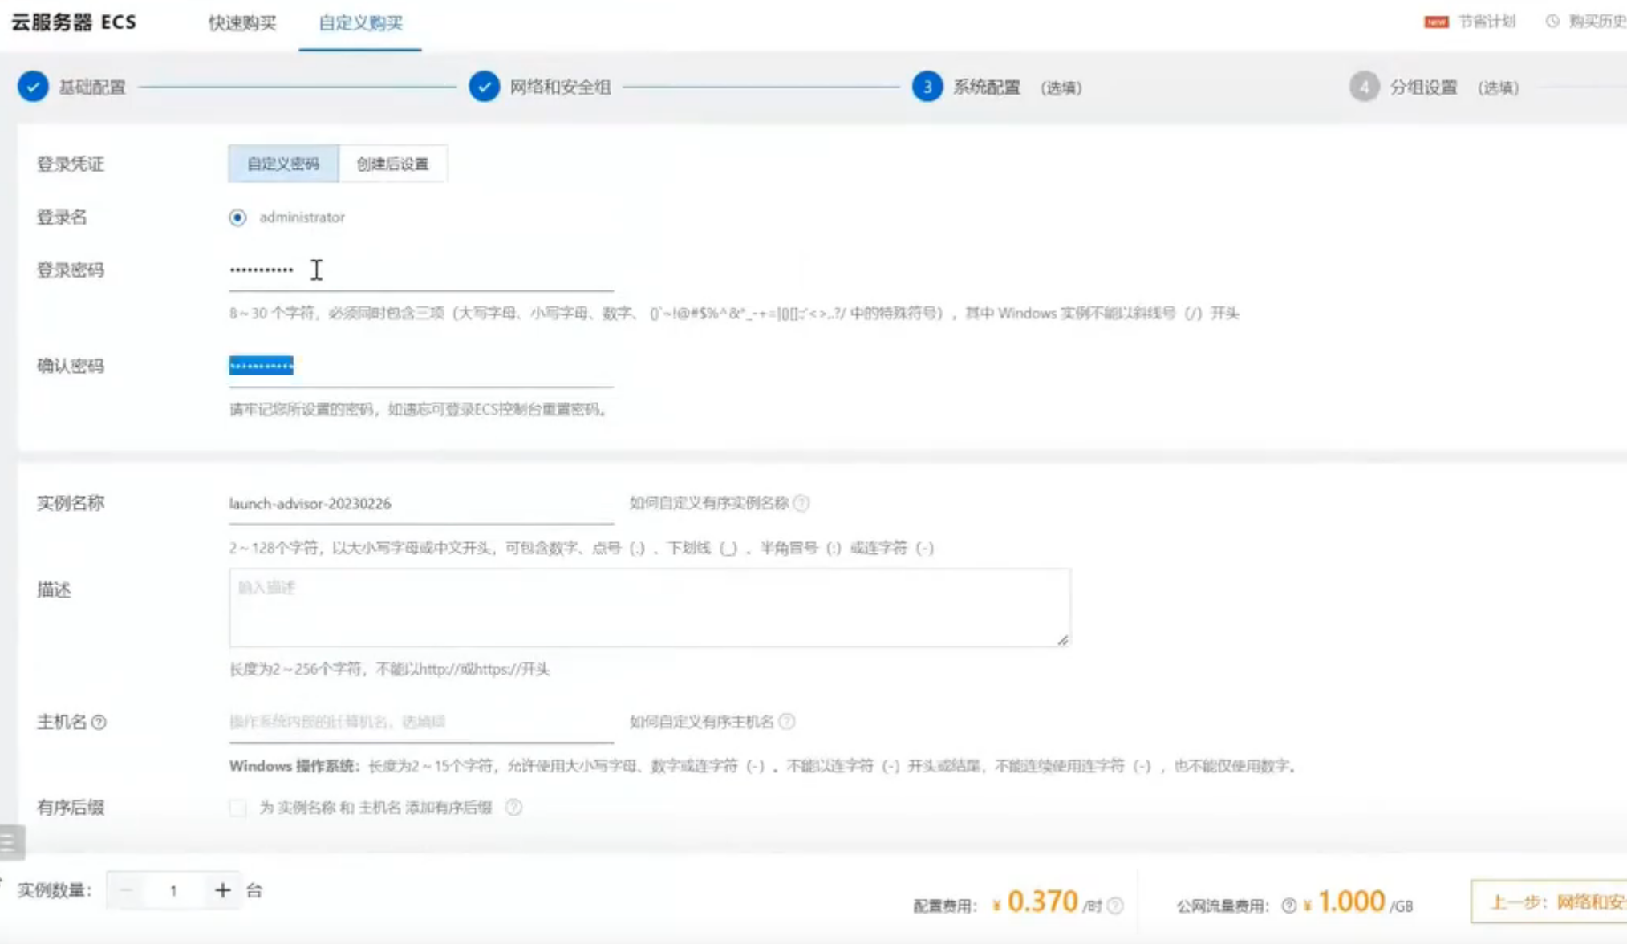1627x944 pixels.
Task: Open the savings plan link
Action: coord(1485,22)
